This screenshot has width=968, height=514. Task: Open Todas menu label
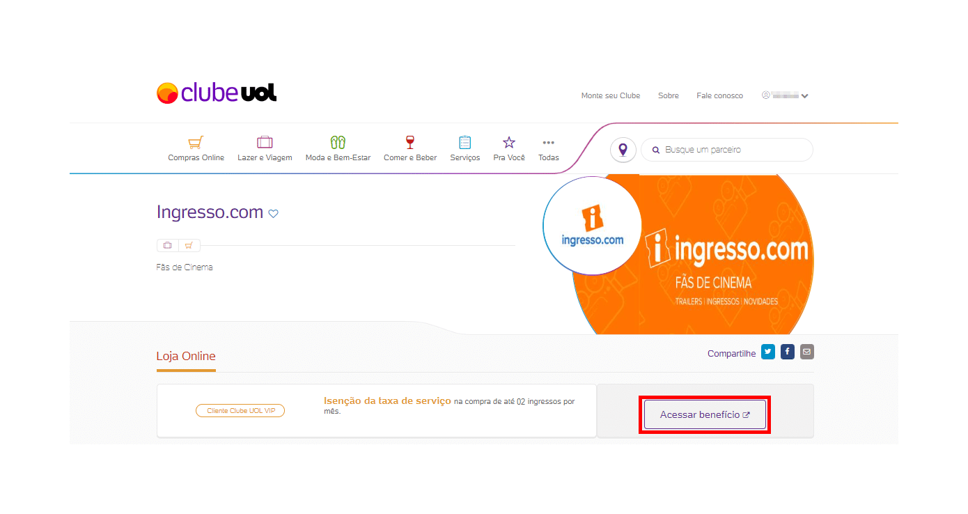(x=549, y=158)
